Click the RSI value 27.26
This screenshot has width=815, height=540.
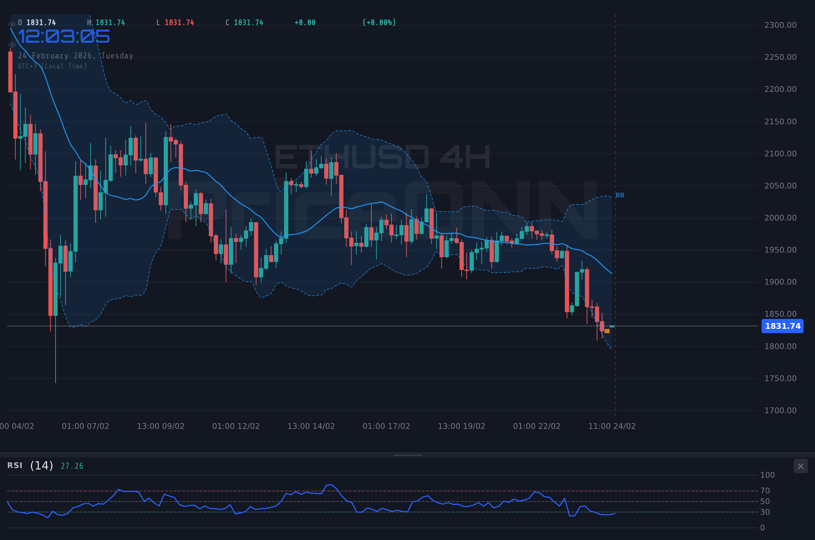(x=72, y=466)
